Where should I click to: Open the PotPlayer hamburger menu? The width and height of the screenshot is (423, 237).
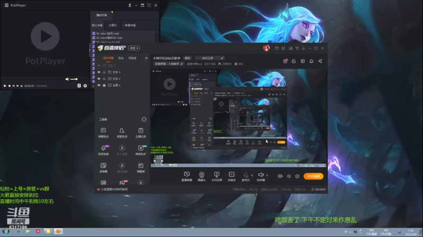tap(6, 5)
